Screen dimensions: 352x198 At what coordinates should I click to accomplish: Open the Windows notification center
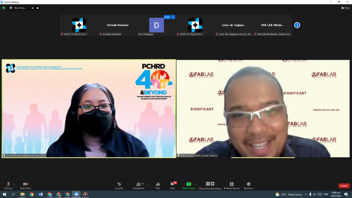point(346,195)
